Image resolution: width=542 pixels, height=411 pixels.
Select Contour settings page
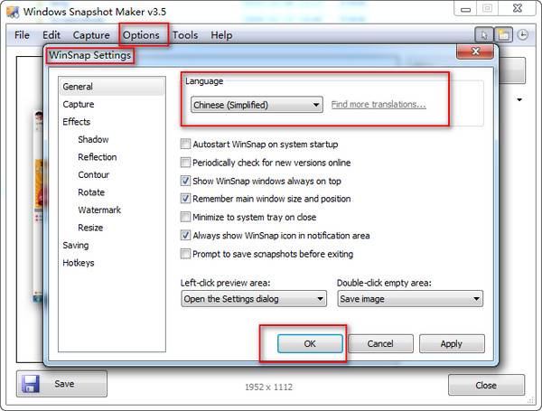[93, 174]
